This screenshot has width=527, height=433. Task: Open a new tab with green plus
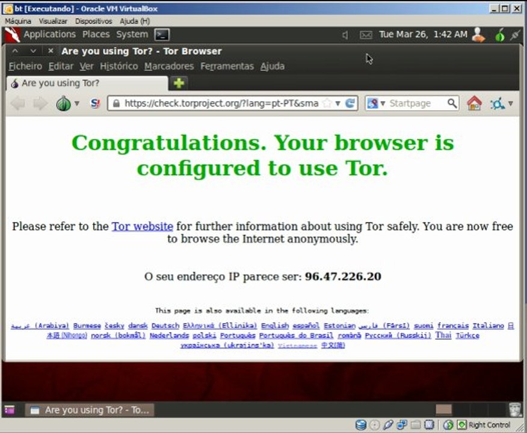pos(179,83)
